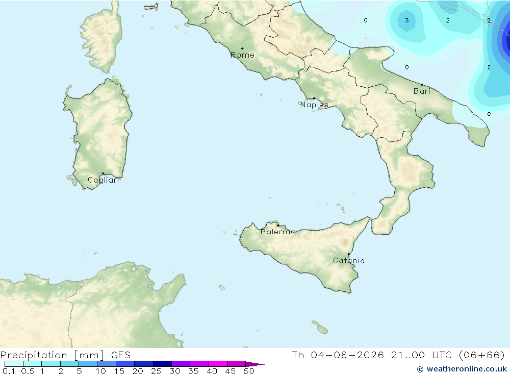Select the Catania city label
This screenshot has width=510, height=374.
[349, 261]
